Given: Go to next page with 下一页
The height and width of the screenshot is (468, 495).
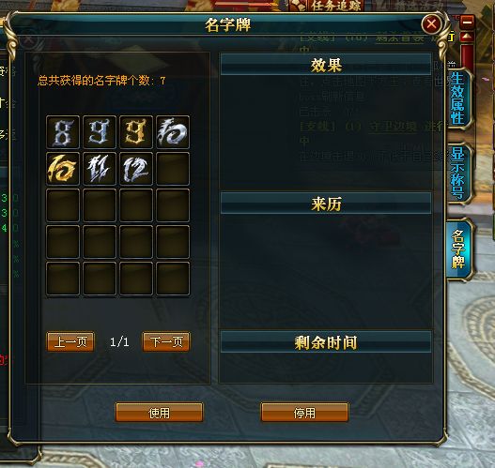Looking at the screenshot, I should [x=166, y=341].
